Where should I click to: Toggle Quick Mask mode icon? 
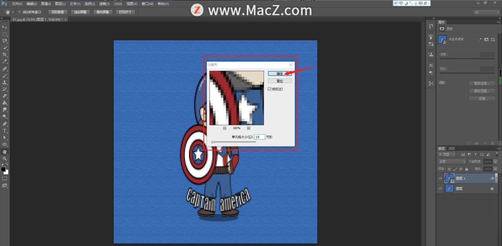pyautogui.click(x=5, y=178)
